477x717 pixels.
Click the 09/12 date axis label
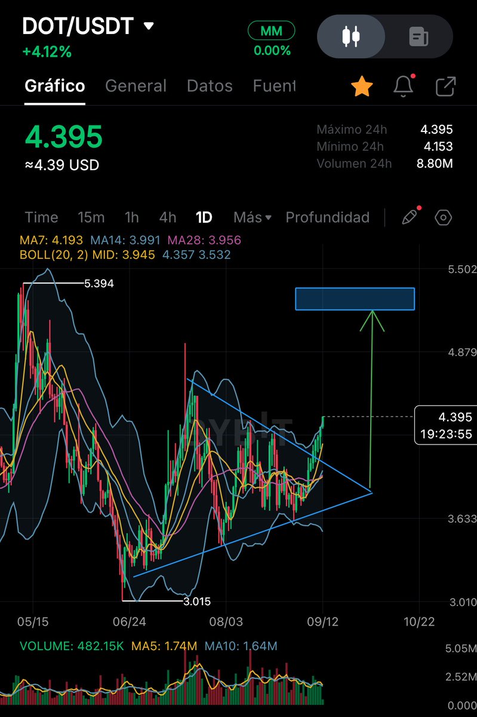tap(323, 621)
